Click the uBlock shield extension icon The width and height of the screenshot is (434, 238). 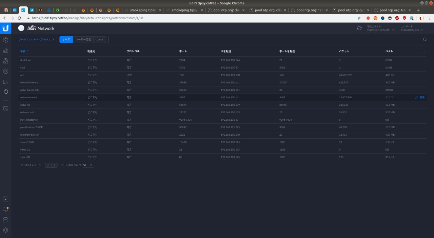pyautogui.click(x=405, y=18)
